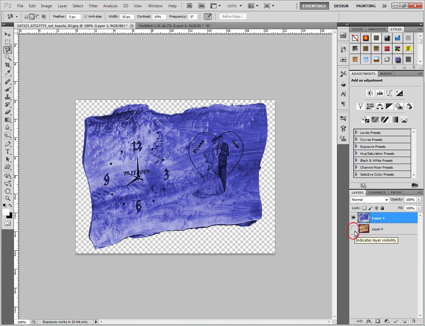425x326 pixels.
Task: Click the Refine Edge button
Action: point(232,17)
